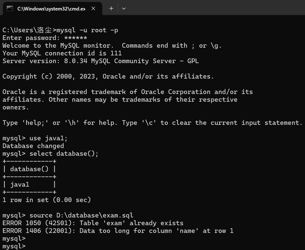Click the 'mysql -u root -p' command line
This screenshot has width=305, height=250.
(60, 30)
